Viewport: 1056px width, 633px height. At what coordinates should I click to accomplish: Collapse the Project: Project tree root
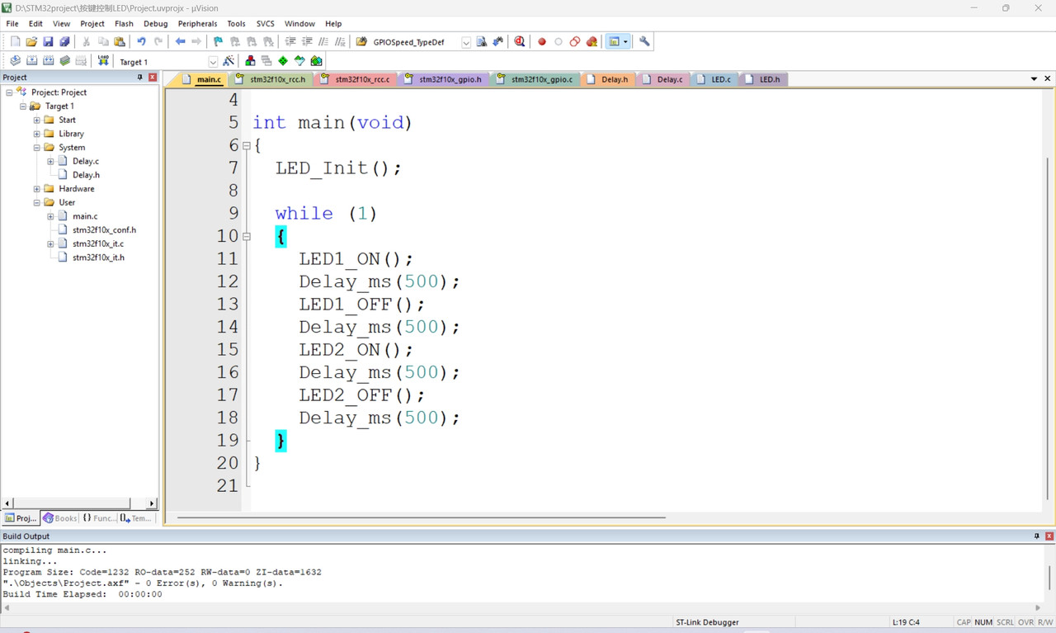point(9,92)
